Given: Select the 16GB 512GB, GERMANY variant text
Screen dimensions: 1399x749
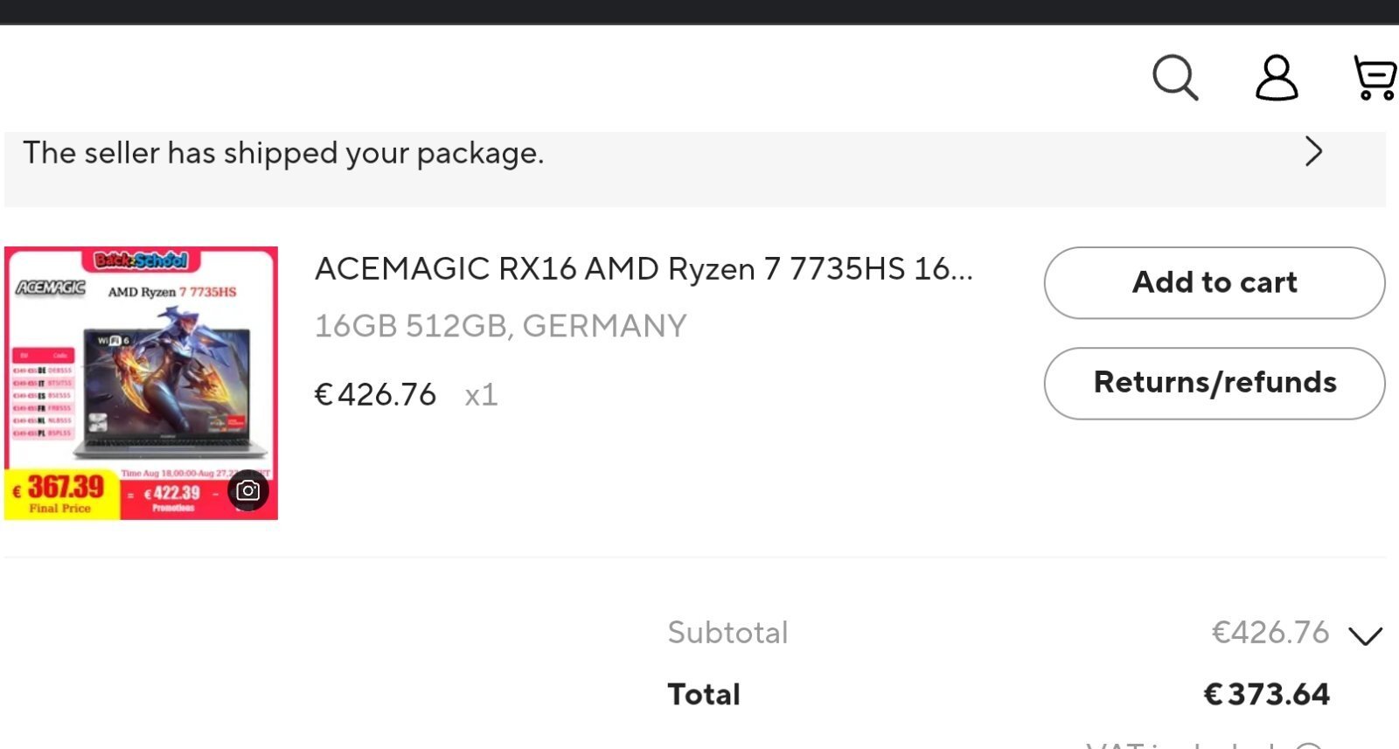Looking at the screenshot, I should 500,326.
